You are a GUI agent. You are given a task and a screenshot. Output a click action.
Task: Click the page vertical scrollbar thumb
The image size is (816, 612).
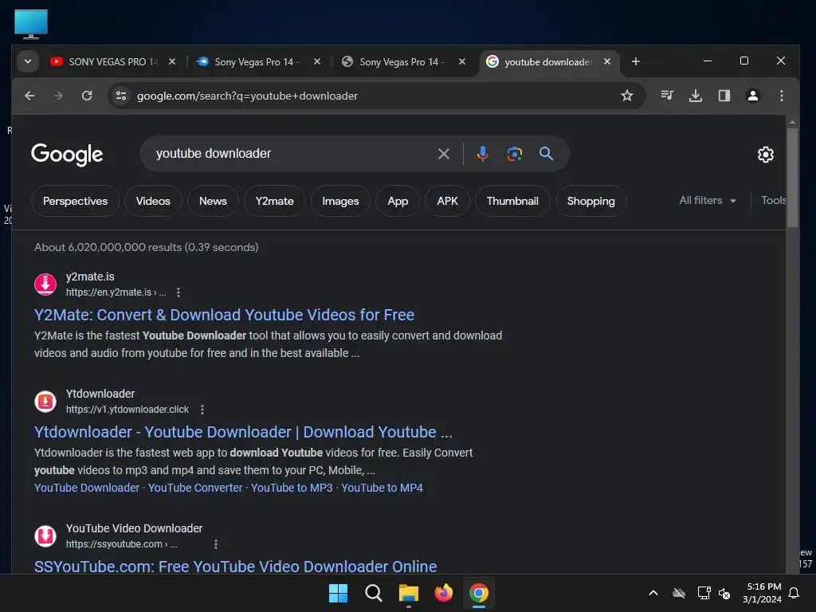tap(792, 177)
